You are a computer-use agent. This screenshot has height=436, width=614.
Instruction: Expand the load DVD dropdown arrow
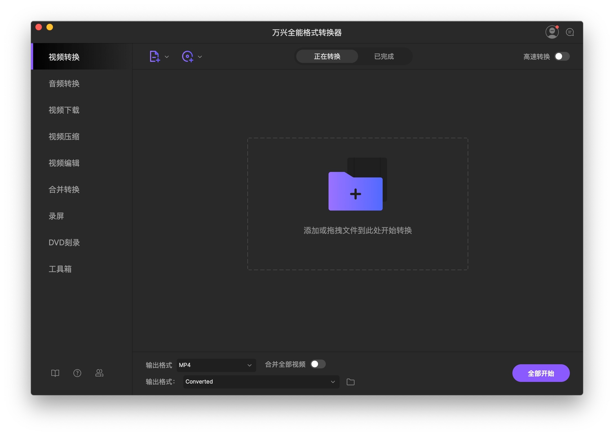(x=200, y=57)
